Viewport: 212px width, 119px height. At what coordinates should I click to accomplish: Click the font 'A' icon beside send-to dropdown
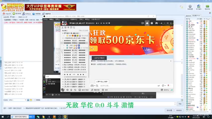click(x=28, y=100)
